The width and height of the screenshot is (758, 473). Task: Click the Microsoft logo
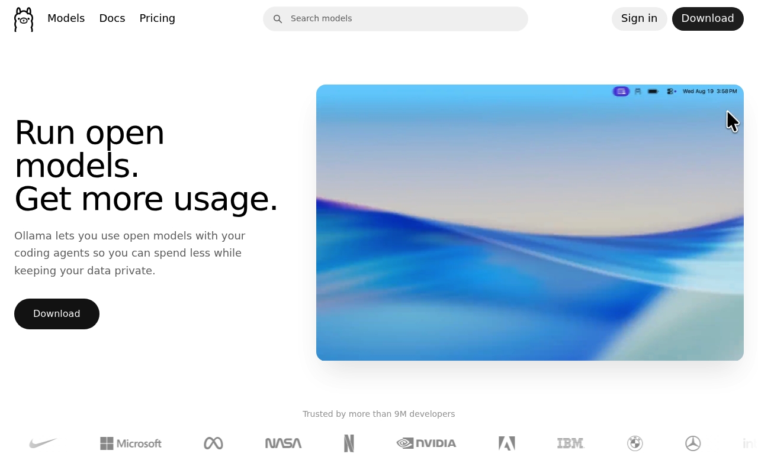tap(131, 443)
